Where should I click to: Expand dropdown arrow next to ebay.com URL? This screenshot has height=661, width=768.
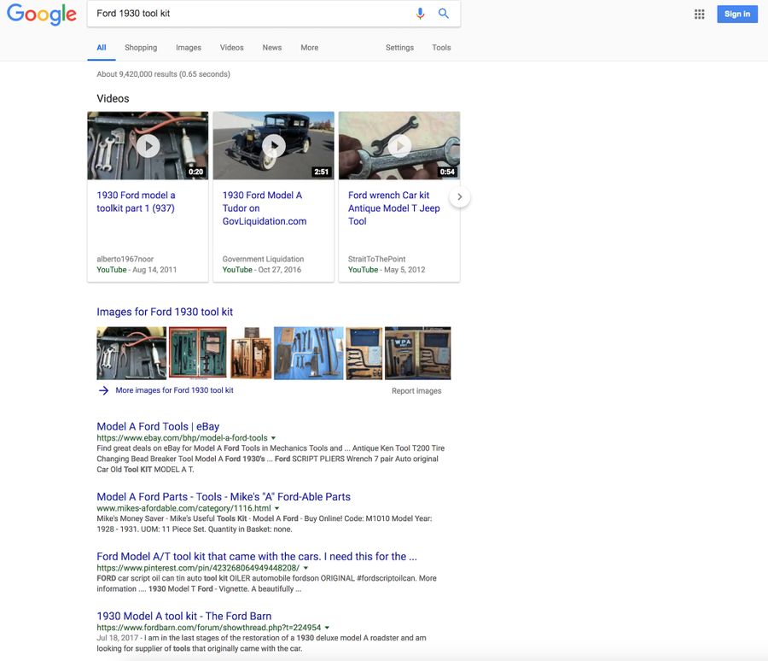(273, 438)
